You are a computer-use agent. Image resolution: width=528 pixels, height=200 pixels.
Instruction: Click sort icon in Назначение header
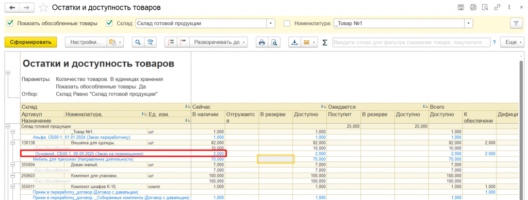pyautogui.click(x=187, y=120)
